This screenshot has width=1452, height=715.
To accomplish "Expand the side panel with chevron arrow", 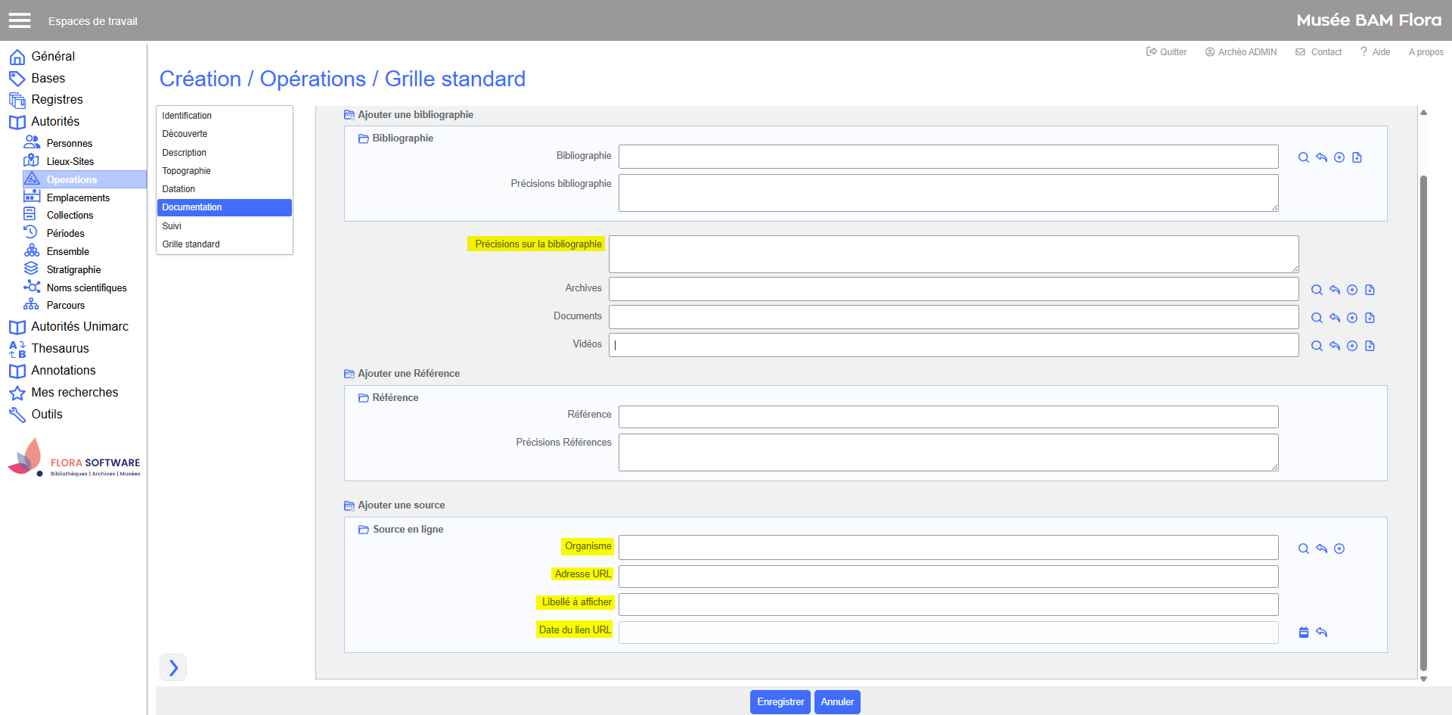I will click(x=173, y=667).
